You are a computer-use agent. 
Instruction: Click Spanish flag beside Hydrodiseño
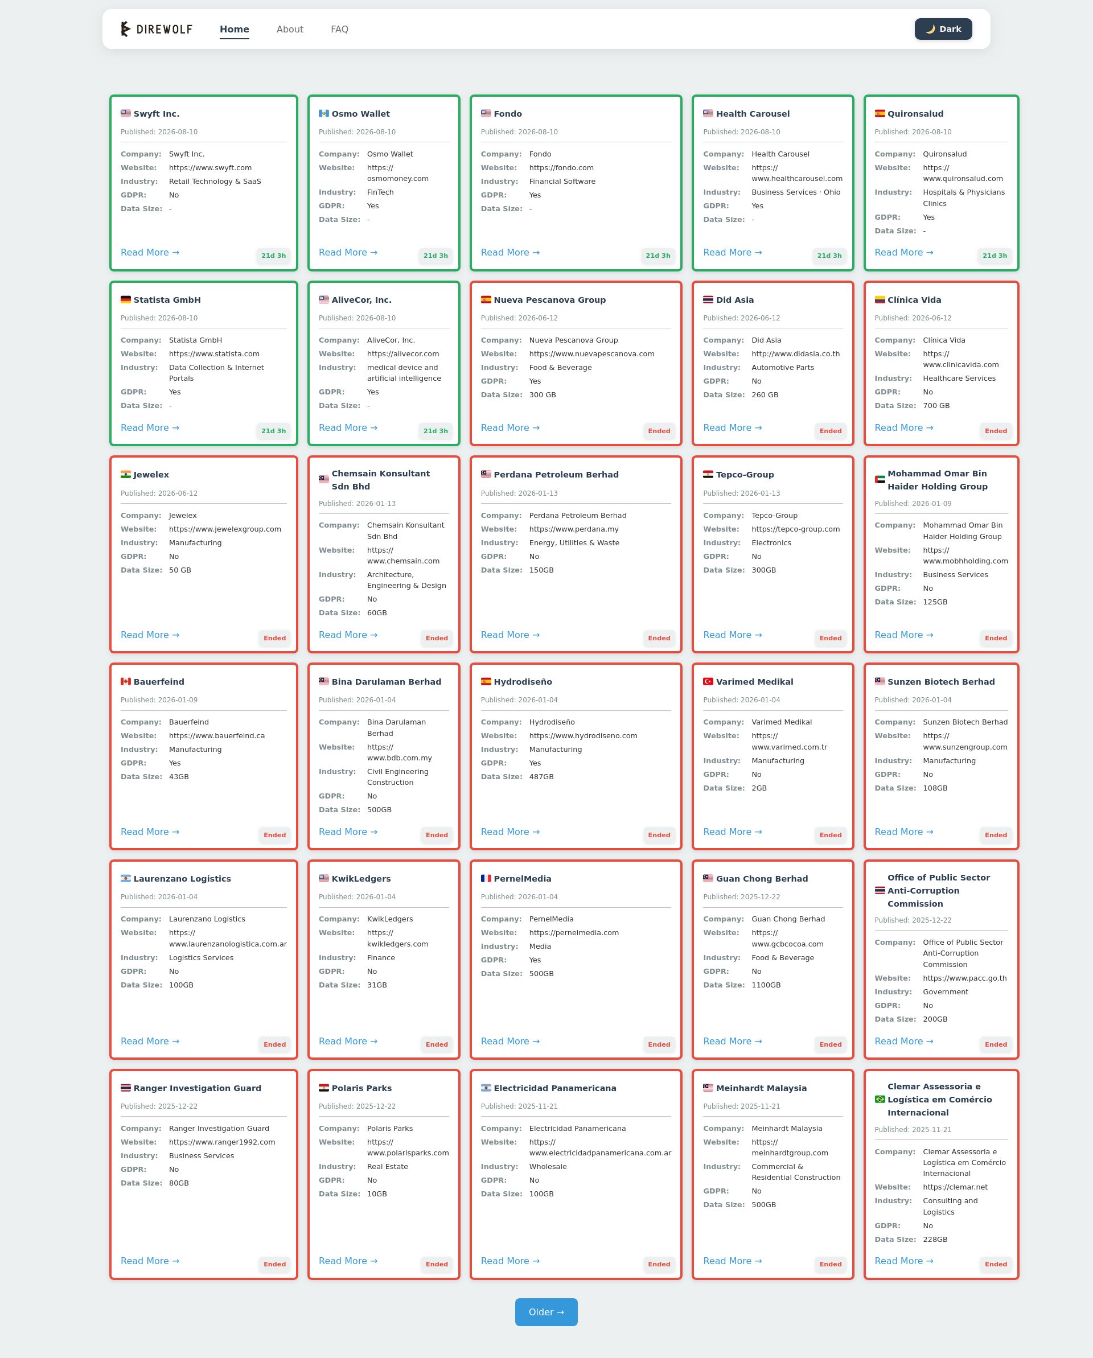tap(486, 681)
